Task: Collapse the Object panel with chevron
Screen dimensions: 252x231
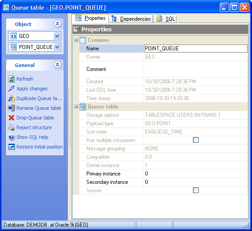Action: (57, 24)
